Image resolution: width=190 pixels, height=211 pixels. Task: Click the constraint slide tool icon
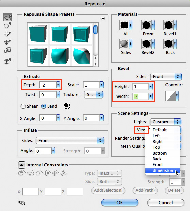[55, 173]
